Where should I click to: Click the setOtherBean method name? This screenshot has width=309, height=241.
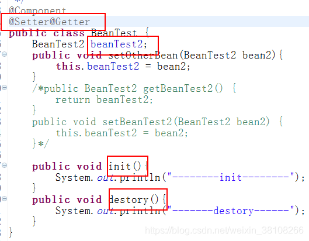pos(143,55)
